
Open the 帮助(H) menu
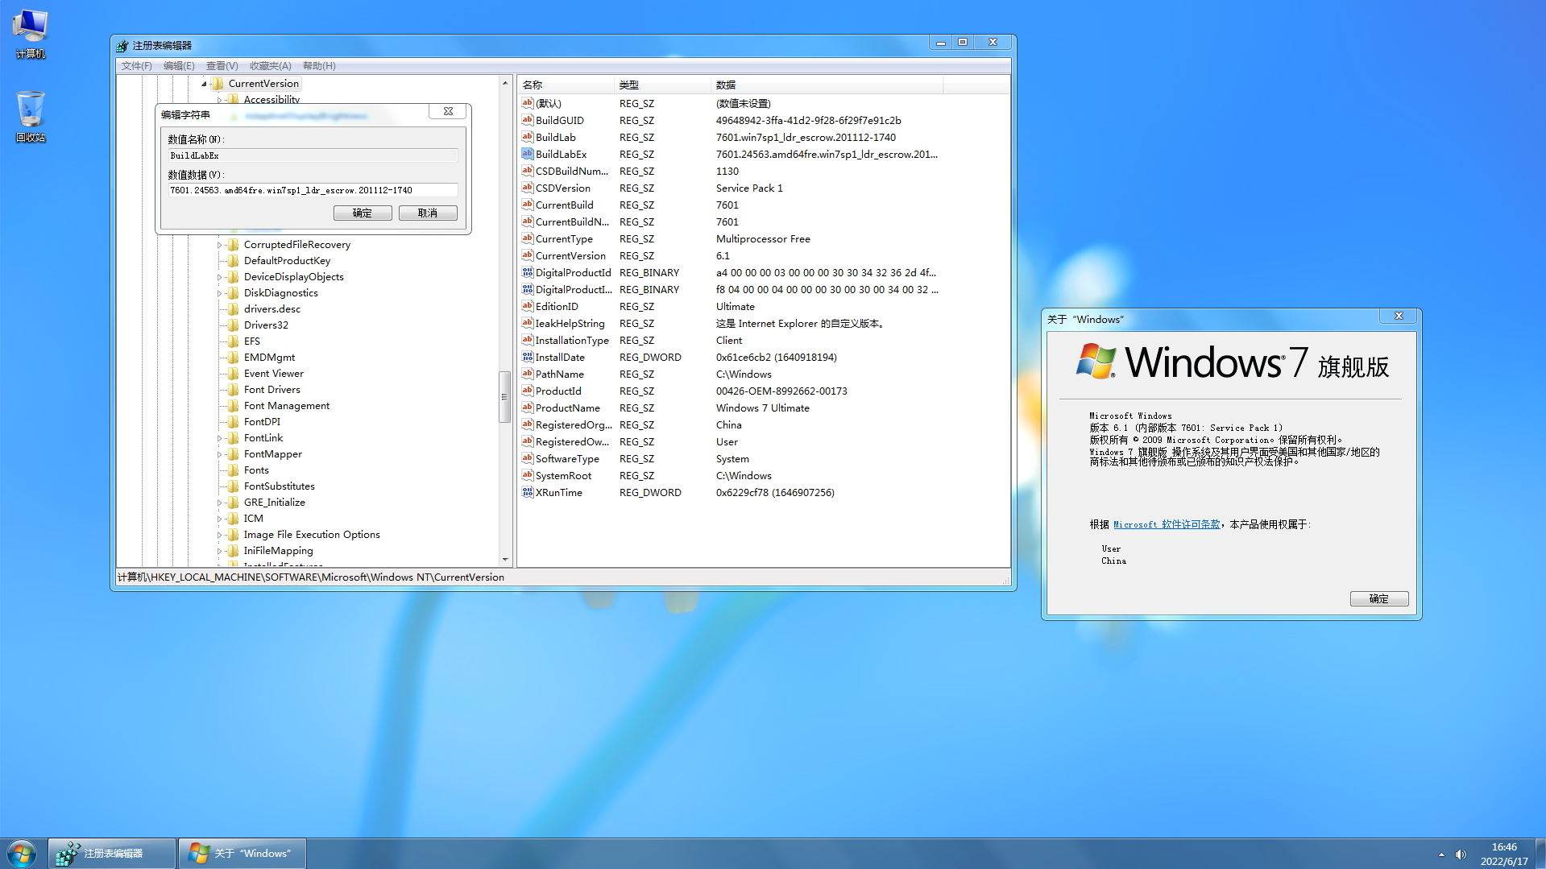tap(319, 66)
